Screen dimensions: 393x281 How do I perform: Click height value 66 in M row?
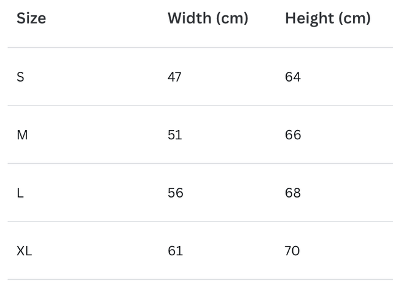(x=293, y=135)
